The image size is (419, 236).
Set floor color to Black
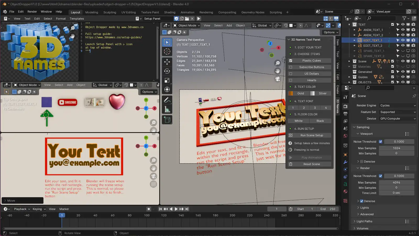(320, 121)
